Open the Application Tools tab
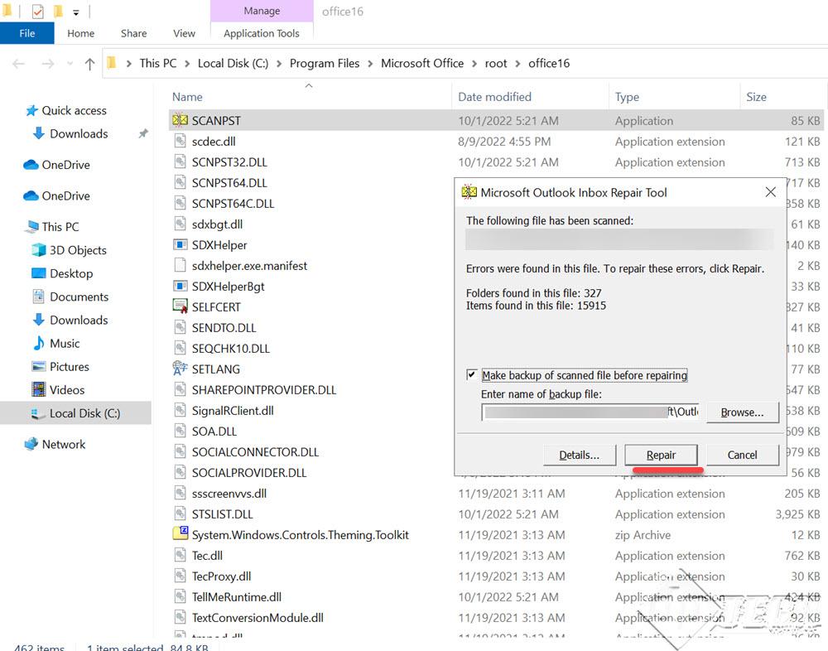This screenshot has width=828, height=651. (262, 33)
